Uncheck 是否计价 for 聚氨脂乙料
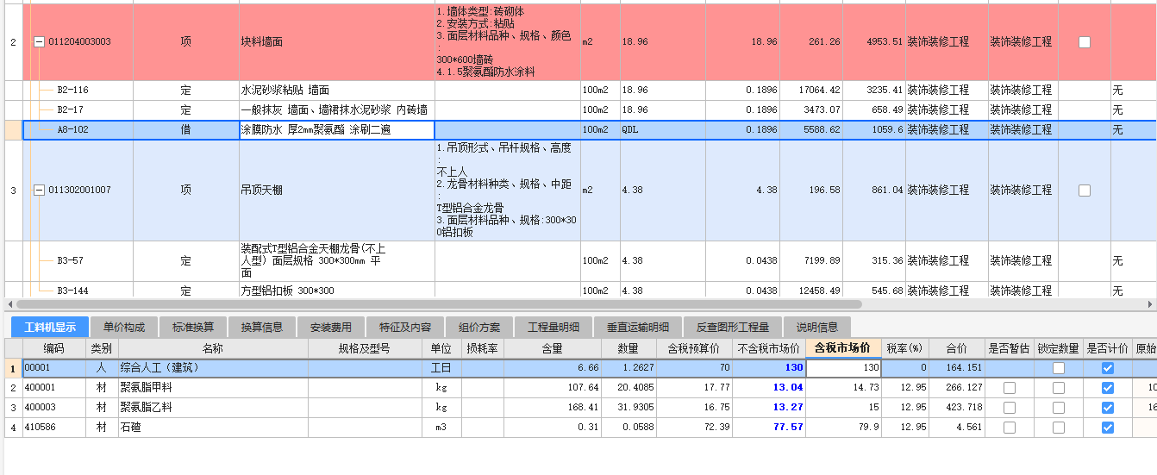Image resolution: width=1157 pixels, height=475 pixels. pyautogui.click(x=1108, y=408)
